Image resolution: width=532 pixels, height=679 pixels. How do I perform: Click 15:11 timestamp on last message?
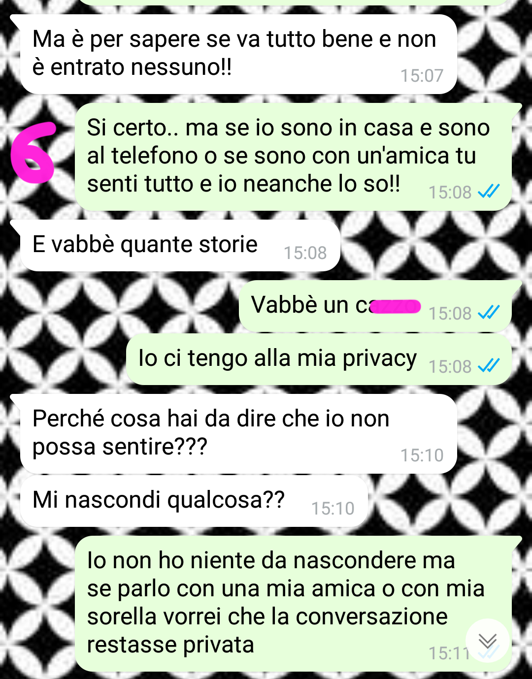(x=448, y=653)
